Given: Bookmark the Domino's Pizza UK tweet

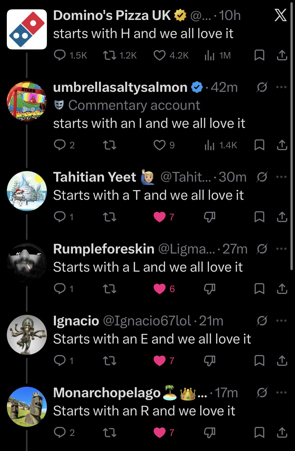Looking at the screenshot, I should [x=259, y=55].
